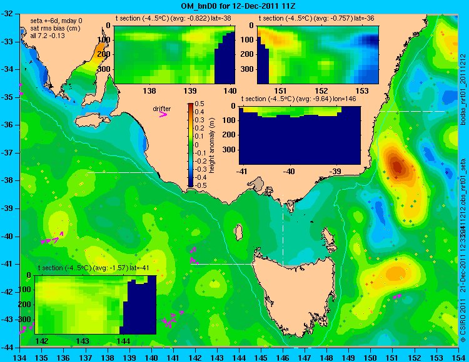Screen dimensions: 469x362
Task: Click the 134 longitude axis label
Action: (x=20, y=358)
